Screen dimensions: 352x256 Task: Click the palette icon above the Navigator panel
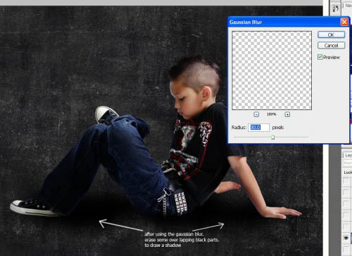point(335,8)
